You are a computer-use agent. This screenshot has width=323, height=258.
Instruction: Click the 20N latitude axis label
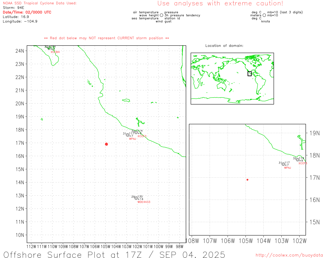click(x=20, y=104)
